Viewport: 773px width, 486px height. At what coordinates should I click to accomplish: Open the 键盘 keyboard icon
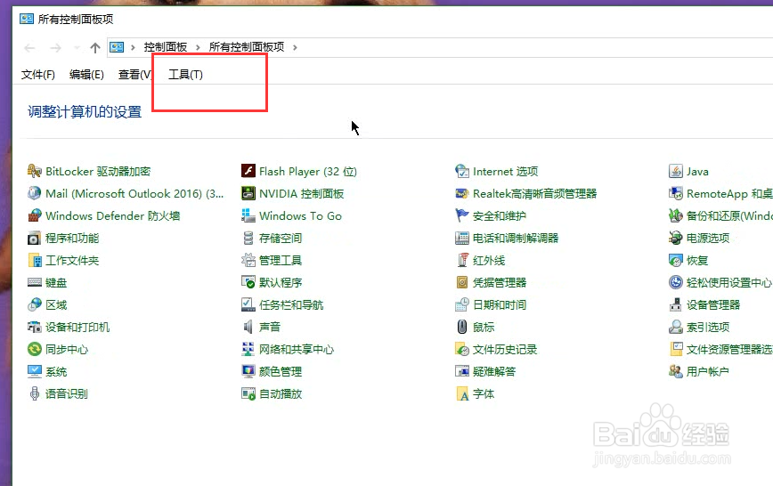[x=34, y=282]
